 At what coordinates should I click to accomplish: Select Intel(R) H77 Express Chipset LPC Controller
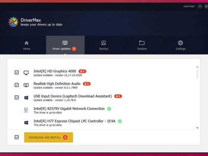click(x=74, y=121)
